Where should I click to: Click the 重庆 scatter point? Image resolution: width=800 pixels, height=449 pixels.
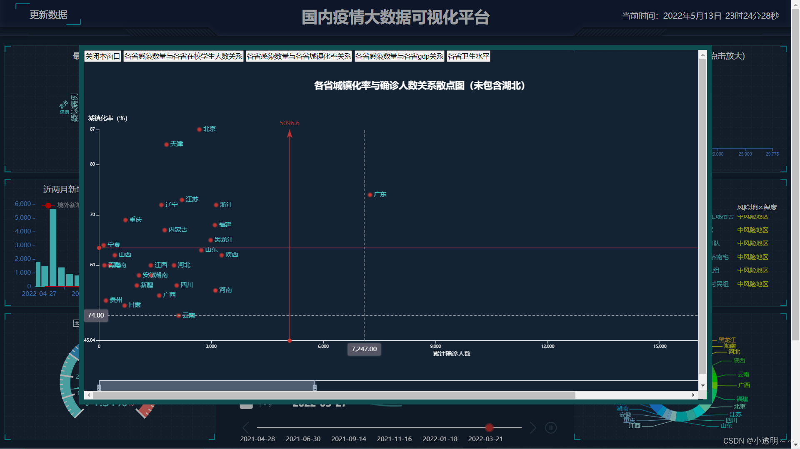[125, 220]
